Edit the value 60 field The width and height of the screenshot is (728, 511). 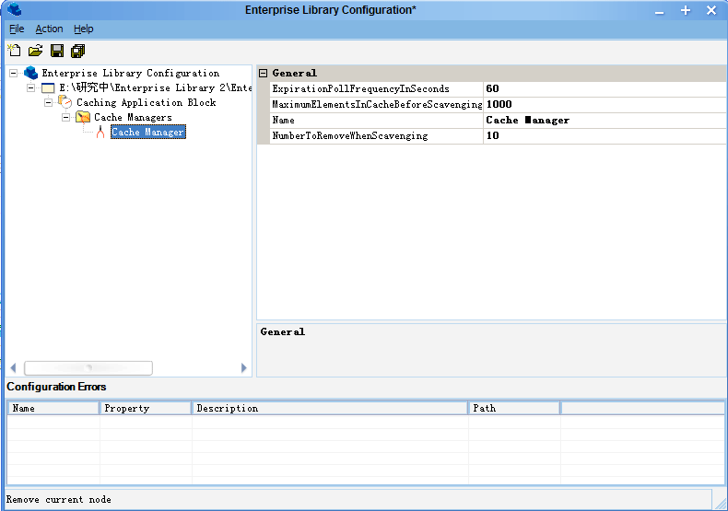[604, 88]
